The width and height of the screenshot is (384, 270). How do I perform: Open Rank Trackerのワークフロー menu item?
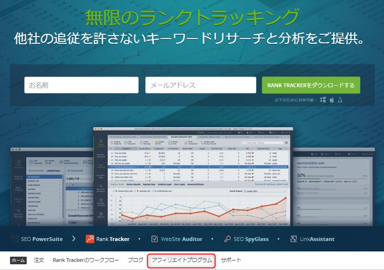click(x=86, y=260)
